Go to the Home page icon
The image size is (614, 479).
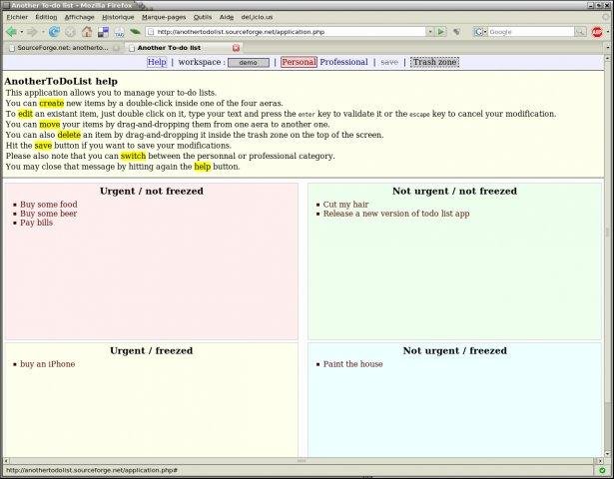(x=87, y=32)
